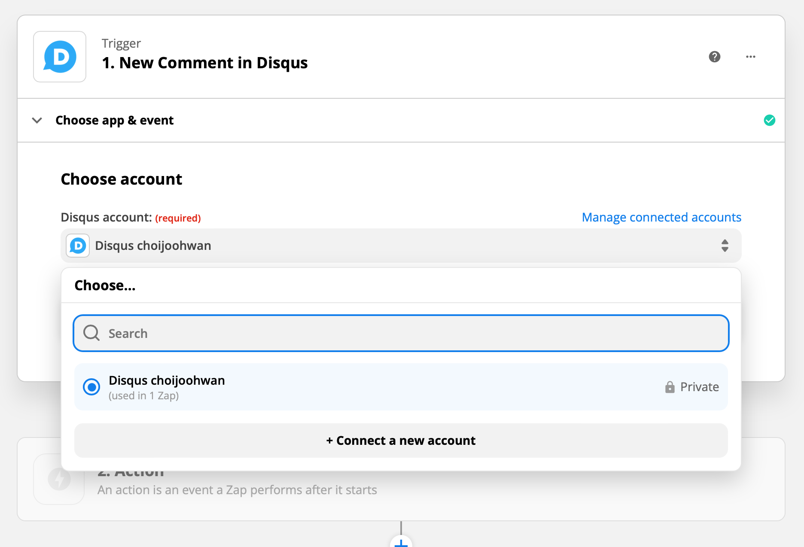804x547 pixels.
Task: Click the Disqus icon inside the account field
Action: pos(77,246)
